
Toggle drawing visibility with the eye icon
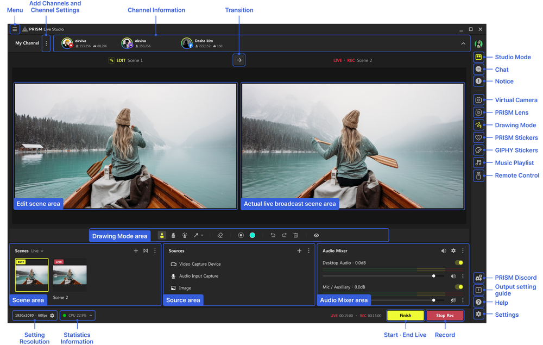pos(317,235)
